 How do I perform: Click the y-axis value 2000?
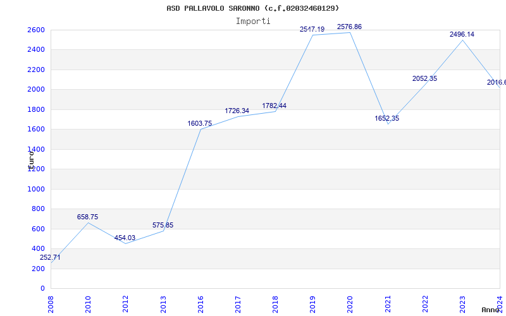click(36, 90)
